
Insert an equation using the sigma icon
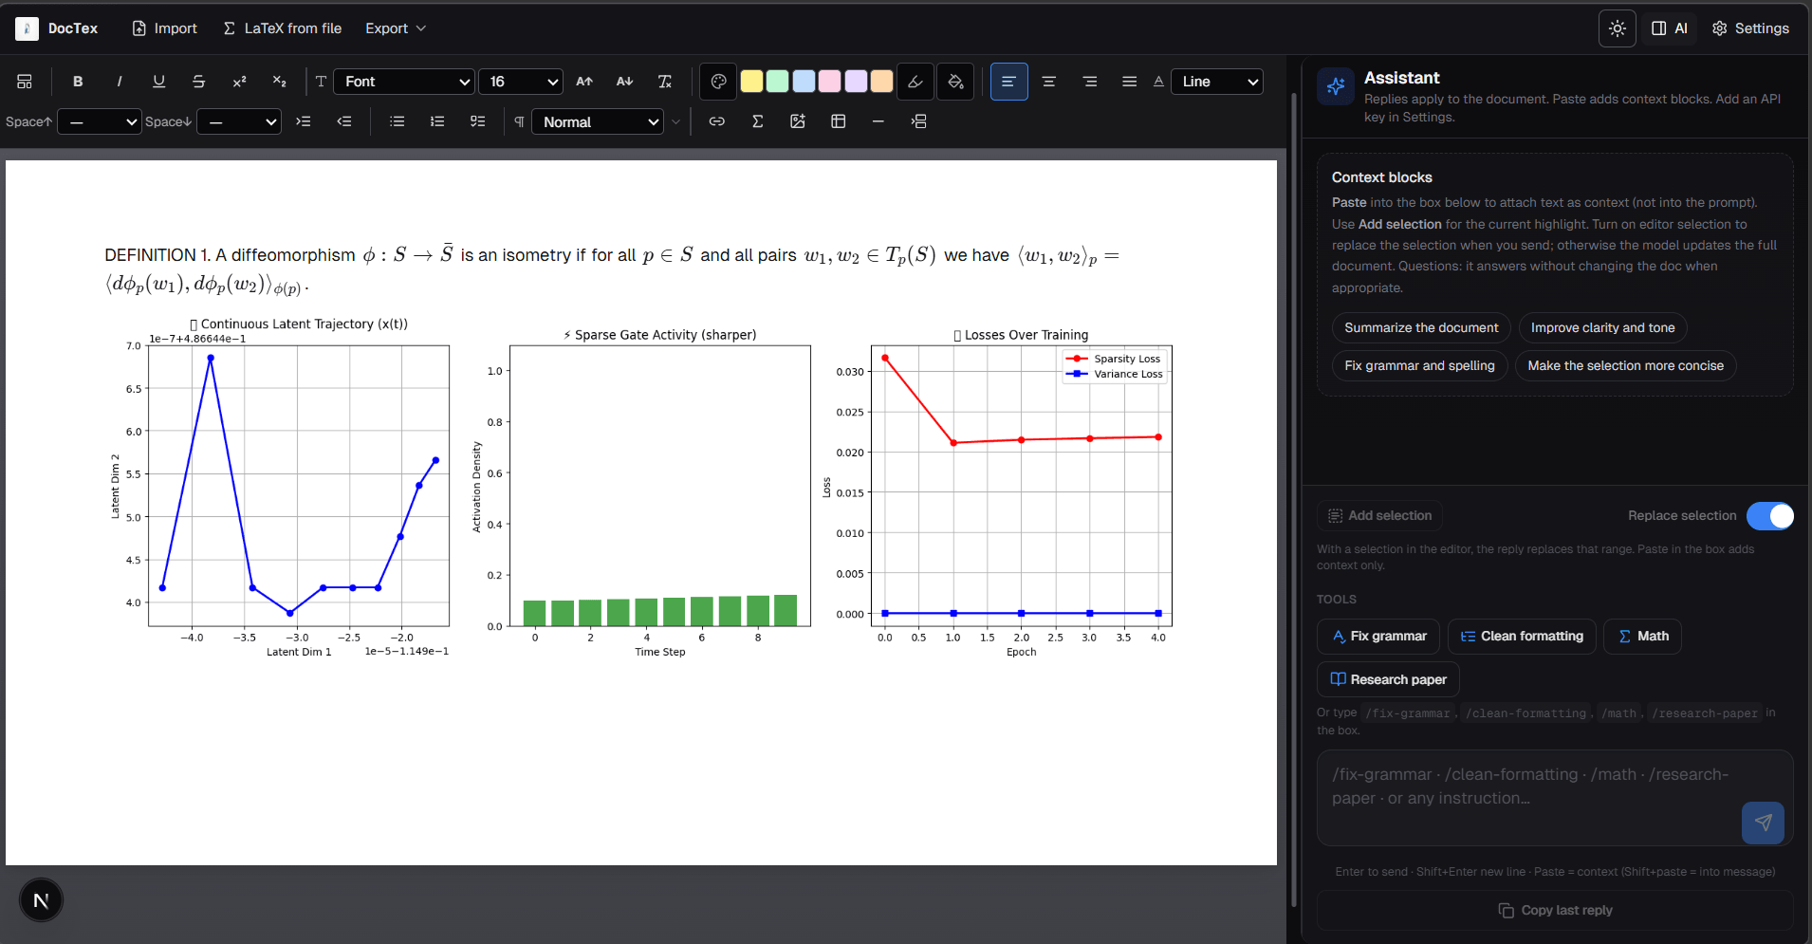[x=758, y=121]
